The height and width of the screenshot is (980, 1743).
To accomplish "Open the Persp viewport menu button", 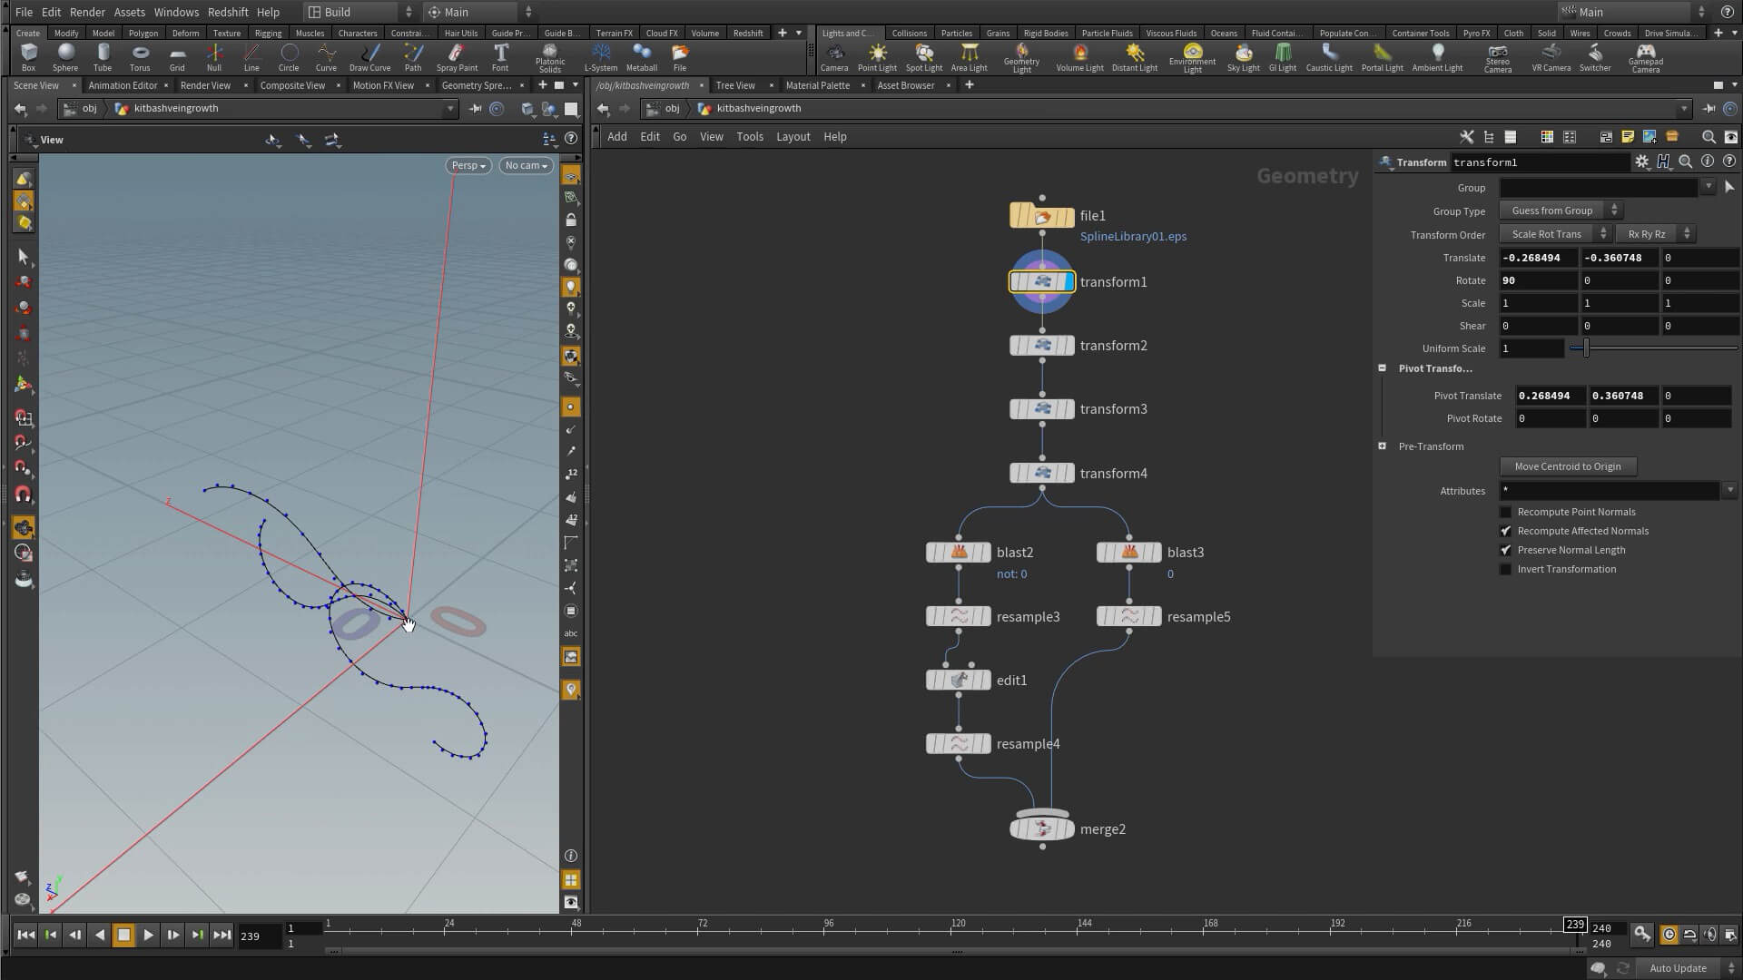I will click(x=468, y=165).
